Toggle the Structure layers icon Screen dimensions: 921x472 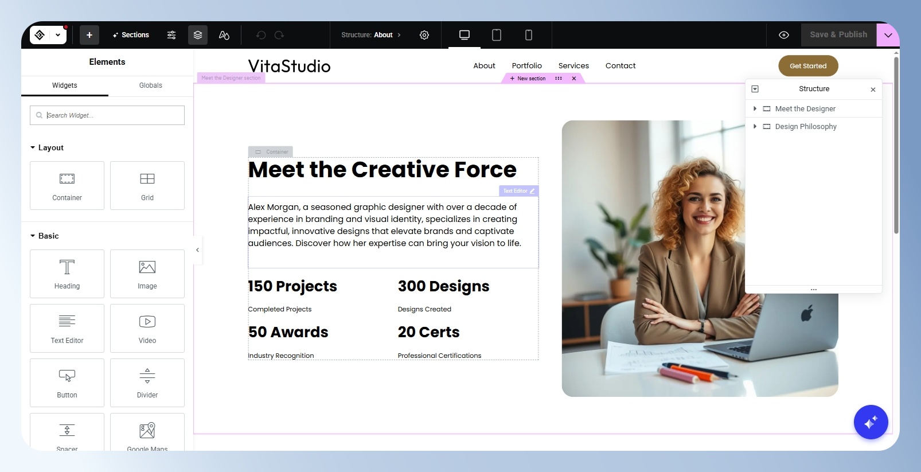coord(198,35)
